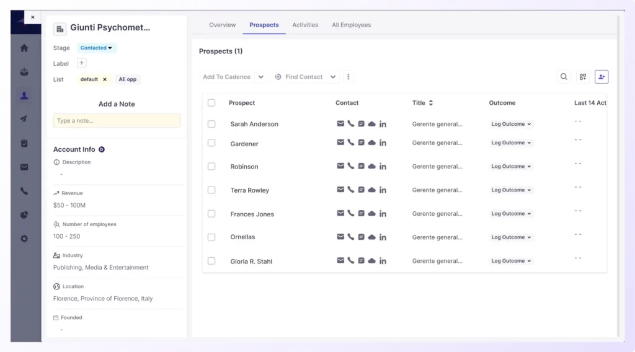Click LinkedIn icon for Sarah Anderson
Screen dimensions: 635x352
(x=383, y=124)
